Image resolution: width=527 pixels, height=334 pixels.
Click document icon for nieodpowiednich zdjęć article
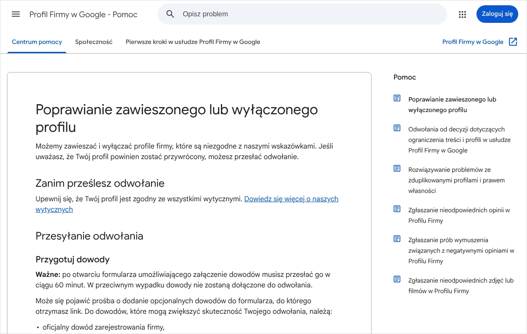click(397, 280)
